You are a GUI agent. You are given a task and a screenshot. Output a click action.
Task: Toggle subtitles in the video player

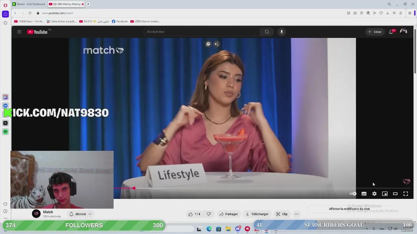(364, 194)
